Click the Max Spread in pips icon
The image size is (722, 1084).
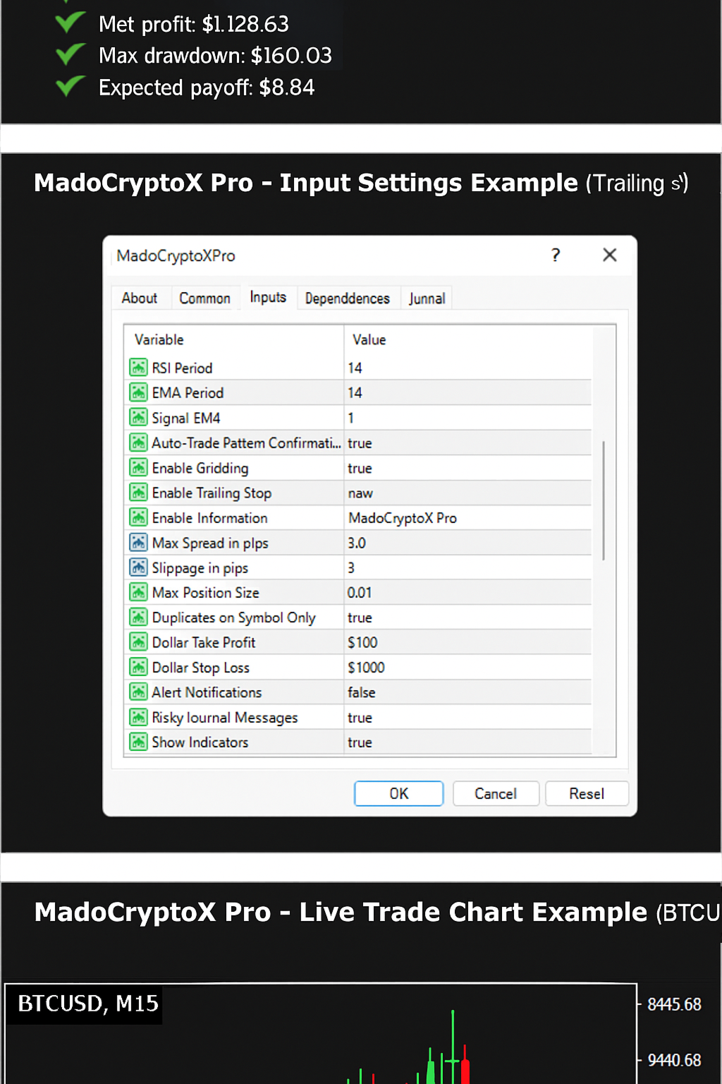coord(138,543)
